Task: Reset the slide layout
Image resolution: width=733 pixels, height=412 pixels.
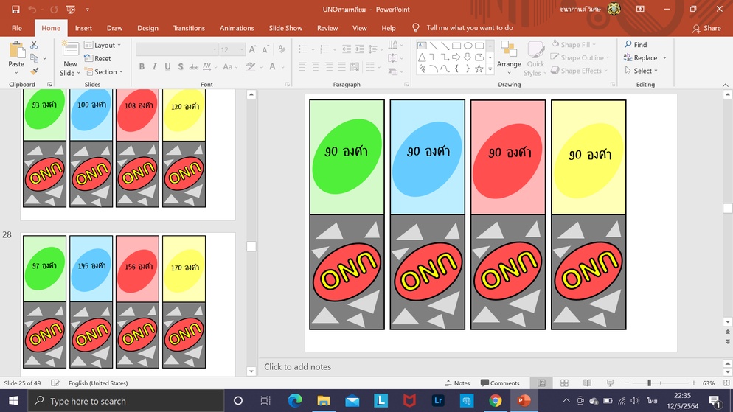Action: (97, 58)
